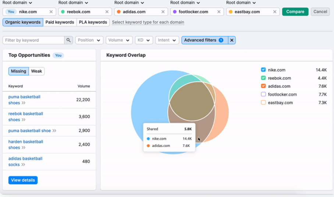Uncheck nike.com in the overlap legend

point(263,70)
